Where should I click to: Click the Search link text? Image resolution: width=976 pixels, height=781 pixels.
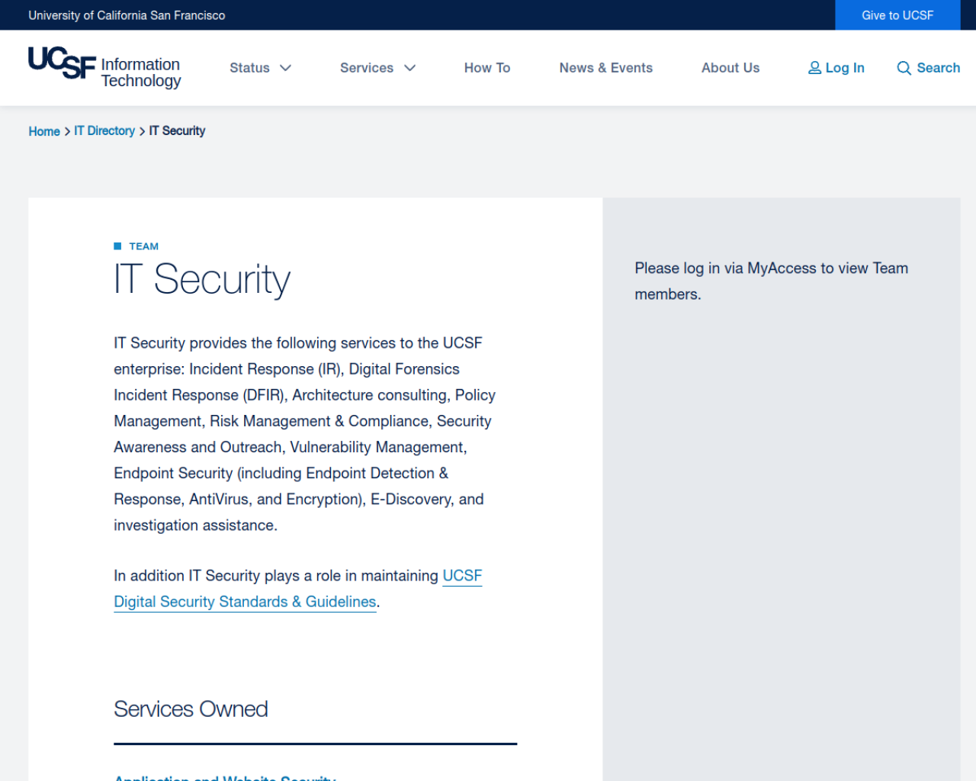click(939, 68)
